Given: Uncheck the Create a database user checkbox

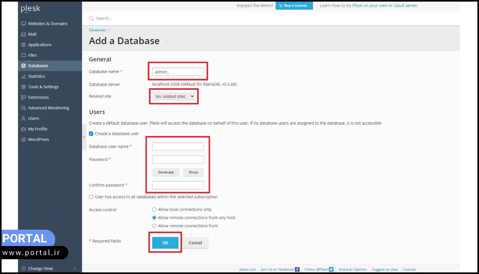Looking at the screenshot, I should tap(91, 134).
